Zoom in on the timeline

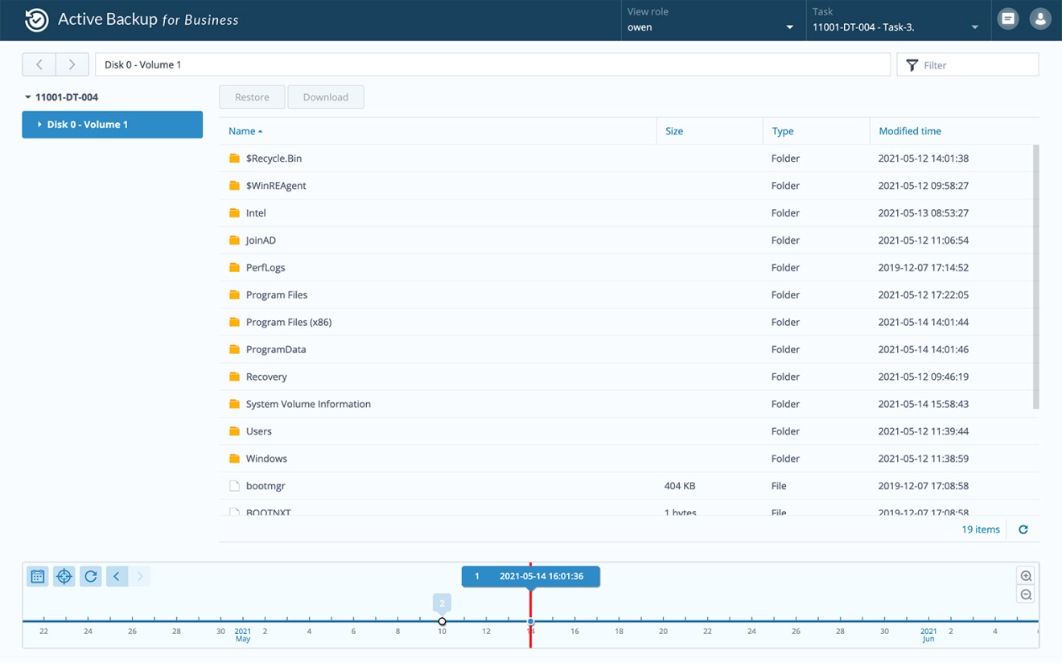point(1025,575)
